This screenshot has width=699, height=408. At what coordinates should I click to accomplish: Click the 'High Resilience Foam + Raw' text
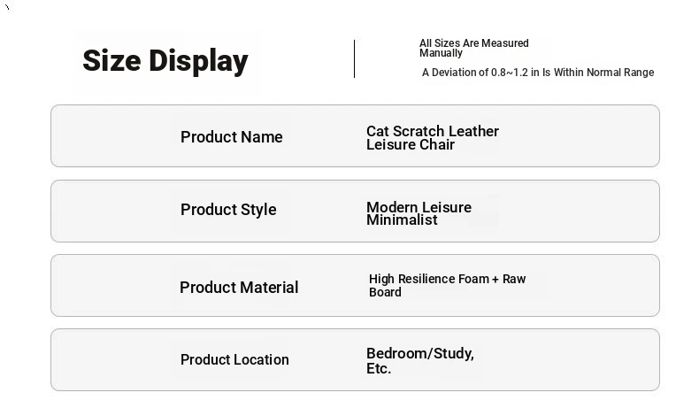pos(447,279)
